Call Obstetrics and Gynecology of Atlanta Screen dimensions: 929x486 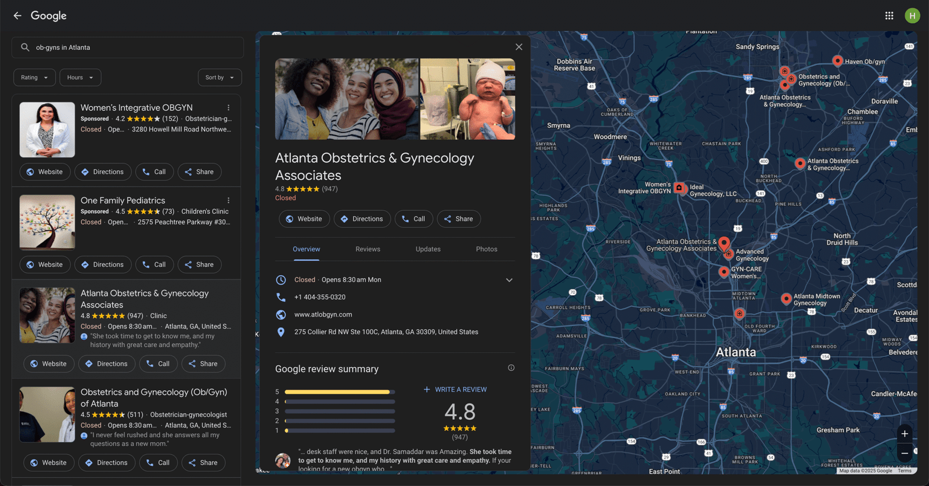coord(159,463)
